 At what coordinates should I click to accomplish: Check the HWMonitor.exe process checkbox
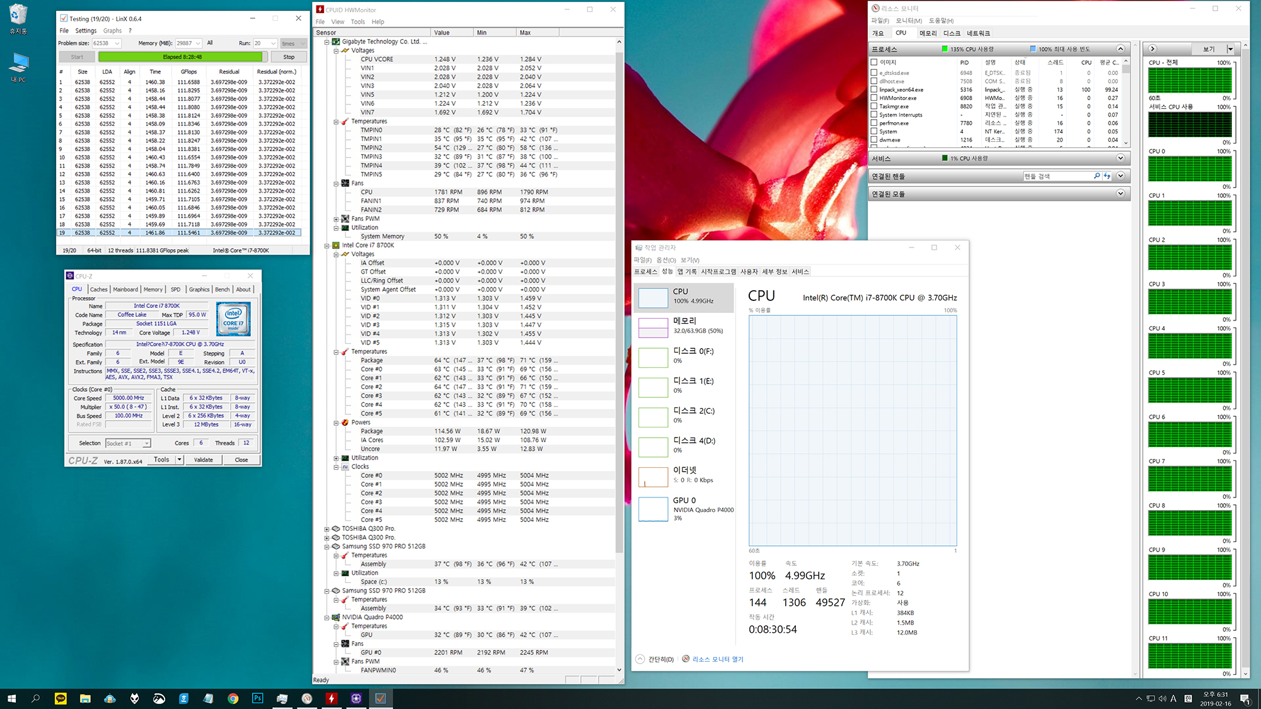[x=874, y=98]
